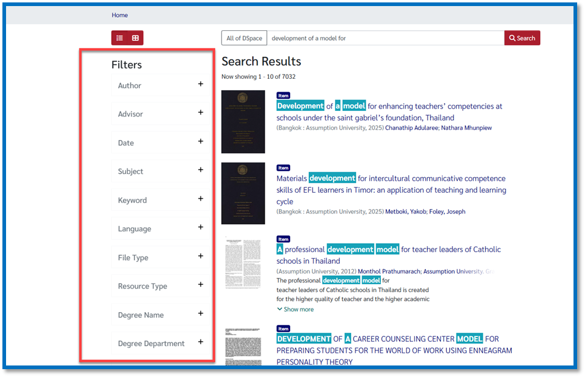Click the plus icon beside Subject
The image size is (585, 377).
(x=200, y=170)
